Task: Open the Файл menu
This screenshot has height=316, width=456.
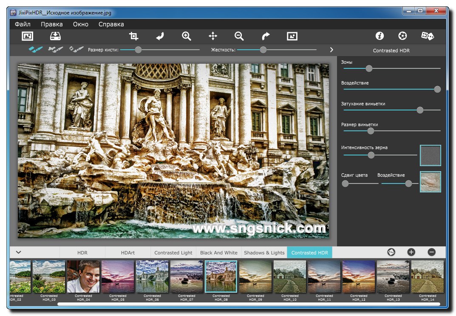Action: coord(23,24)
